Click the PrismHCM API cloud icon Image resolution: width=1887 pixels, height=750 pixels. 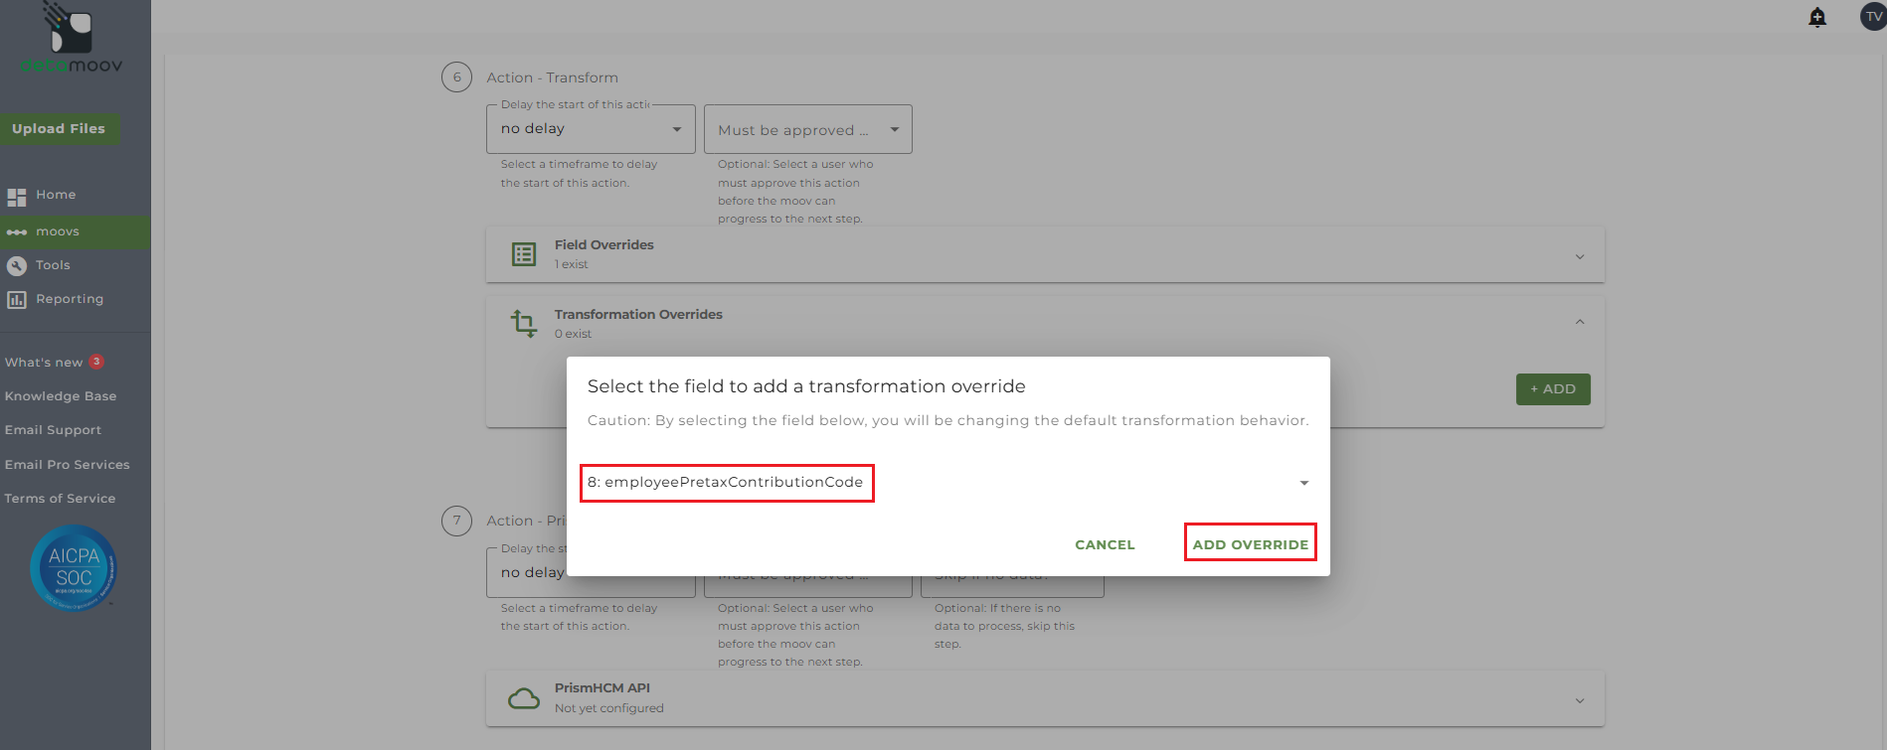(524, 698)
